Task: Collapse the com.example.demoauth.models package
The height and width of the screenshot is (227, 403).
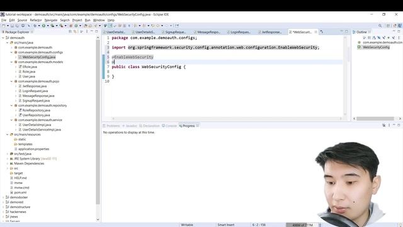Action: click(x=11, y=62)
